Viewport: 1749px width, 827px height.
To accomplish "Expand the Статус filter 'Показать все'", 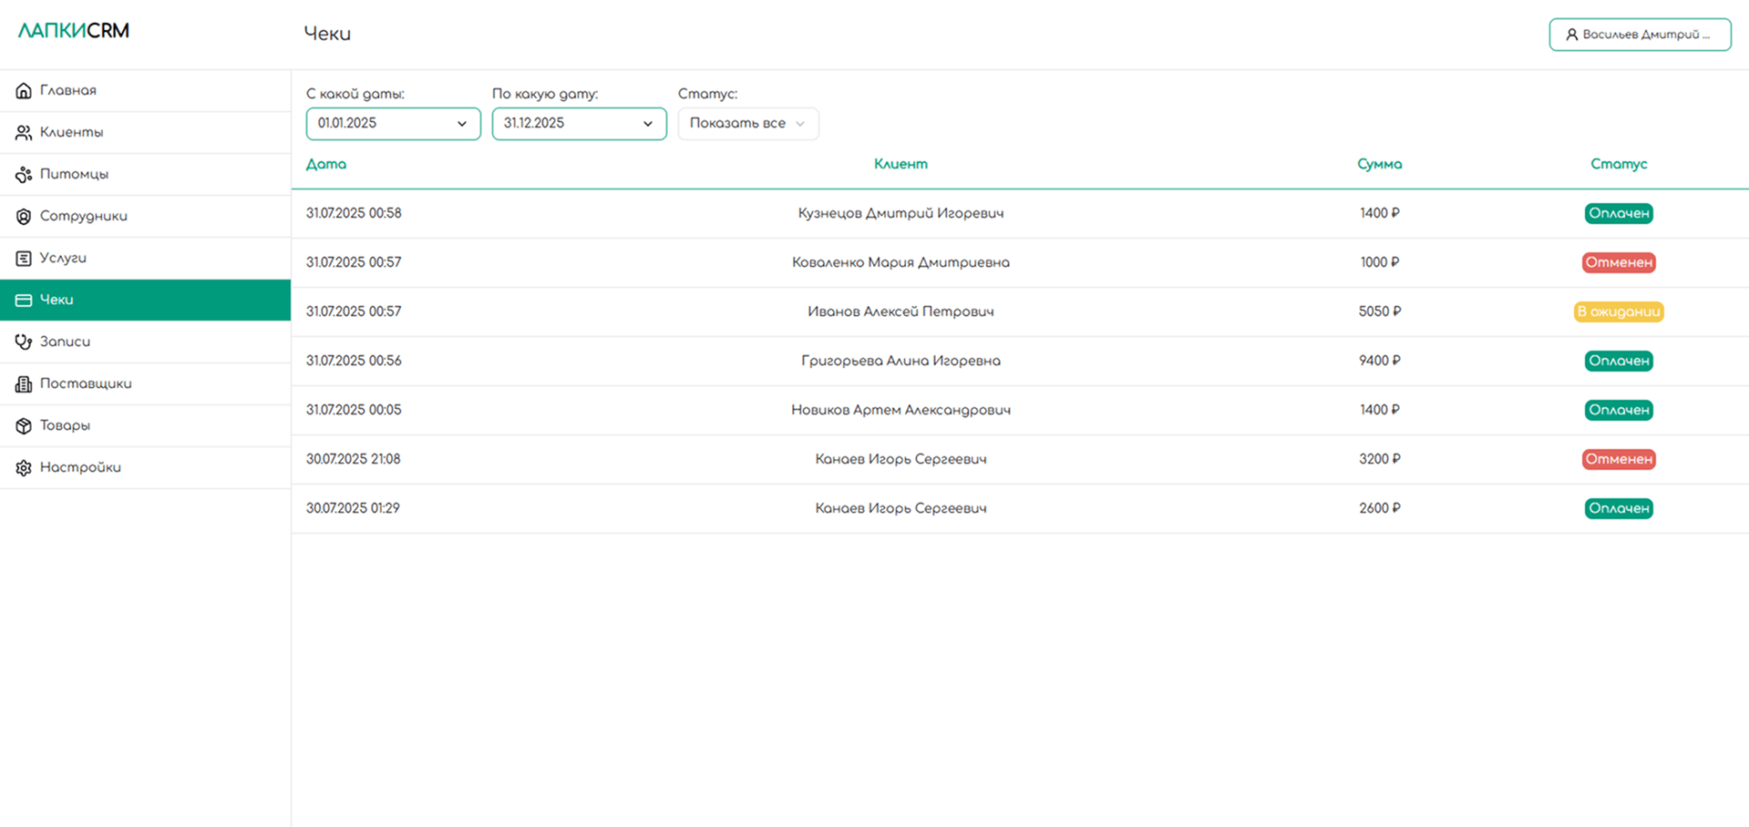I will coord(747,124).
